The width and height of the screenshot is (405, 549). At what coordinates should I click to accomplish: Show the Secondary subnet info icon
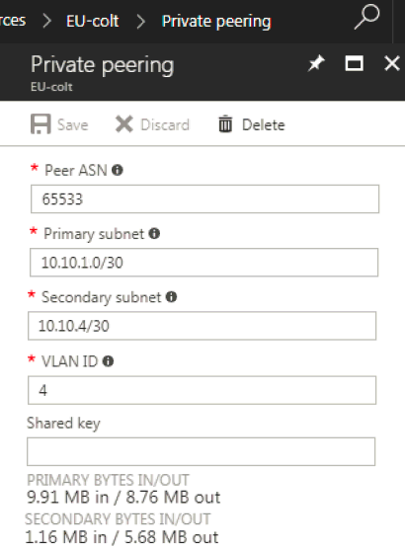click(171, 297)
